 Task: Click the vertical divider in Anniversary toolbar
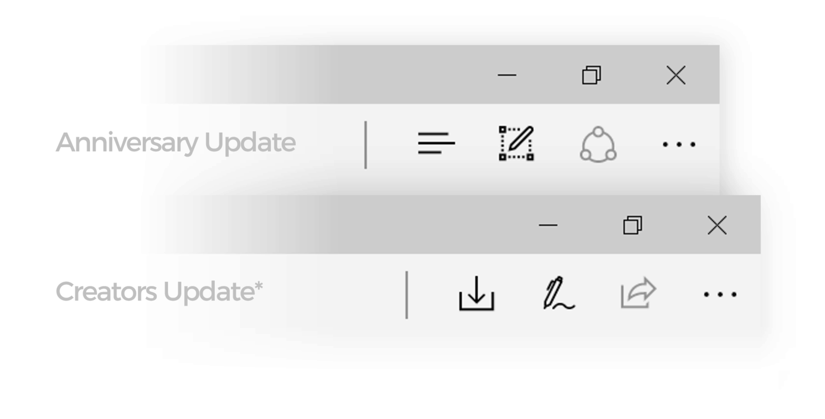[x=365, y=145]
